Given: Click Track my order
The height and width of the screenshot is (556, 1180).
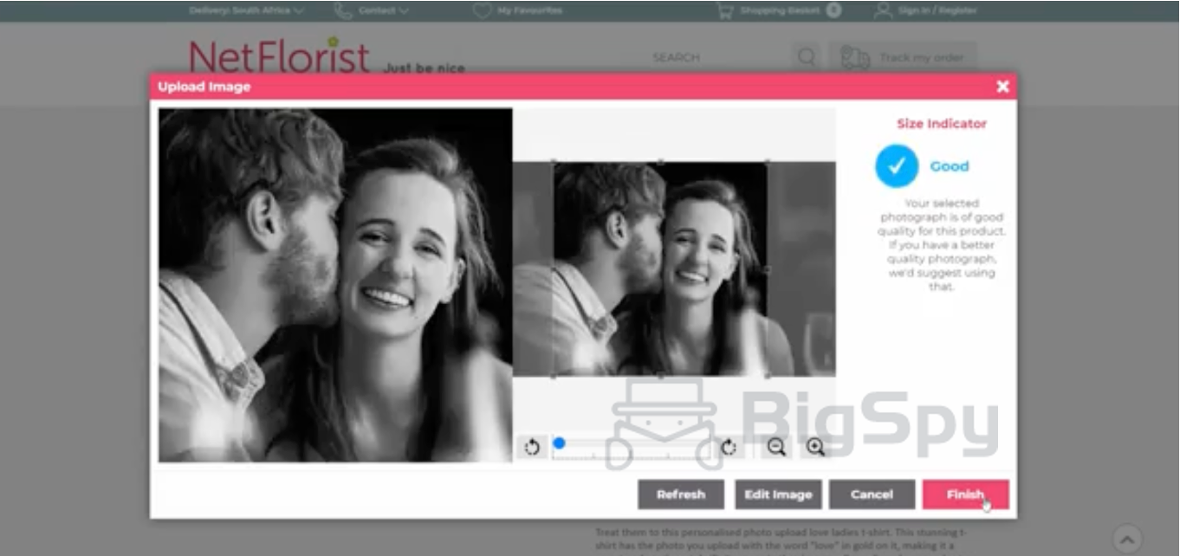Looking at the screenshot, I should tap(903, 58).
